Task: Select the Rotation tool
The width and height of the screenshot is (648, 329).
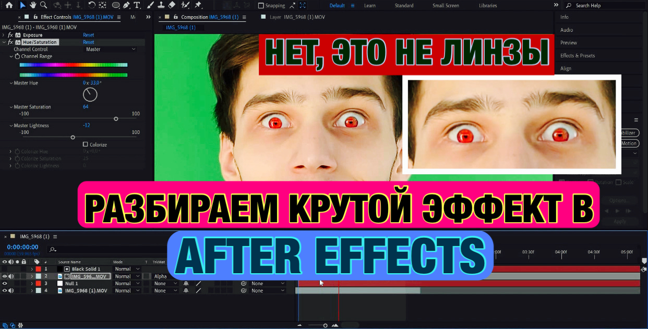Action: click(92, 5)
